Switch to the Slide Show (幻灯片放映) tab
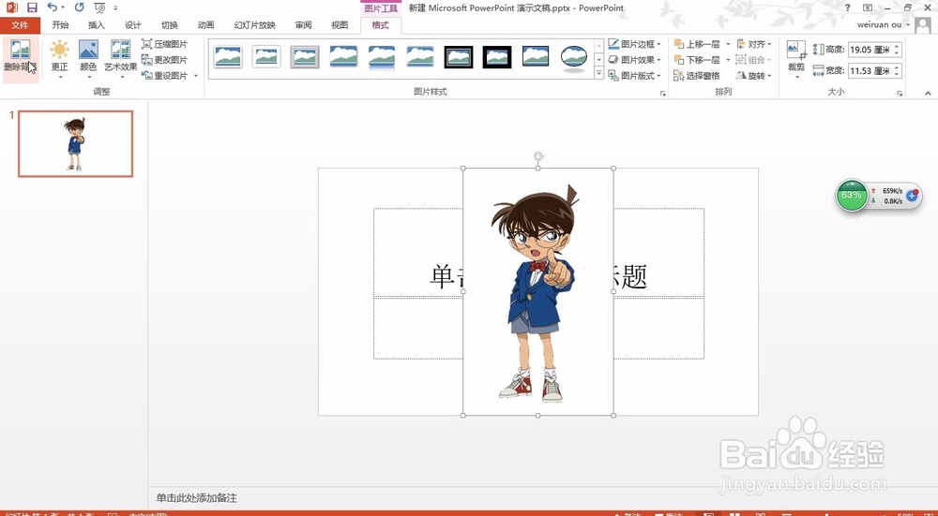Image resolution: width=938 pixels, height=516 pixels. (255, 25)
